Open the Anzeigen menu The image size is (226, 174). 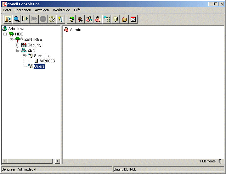pyautogui.click(x=42, y=10)
